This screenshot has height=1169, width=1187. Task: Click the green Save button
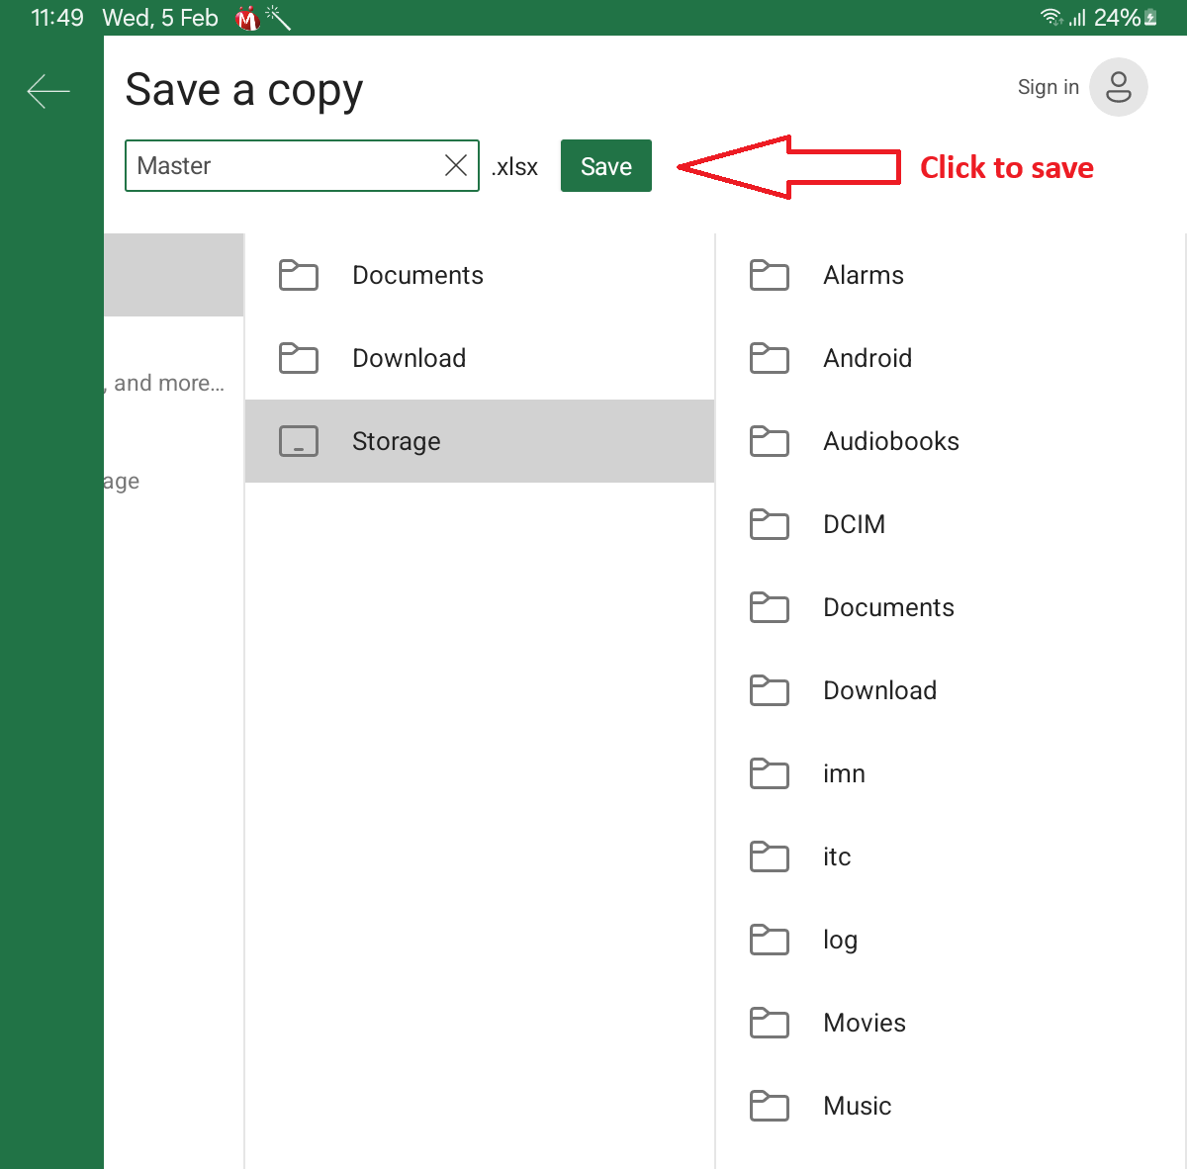pyautogui.click(x=606, y=166)
